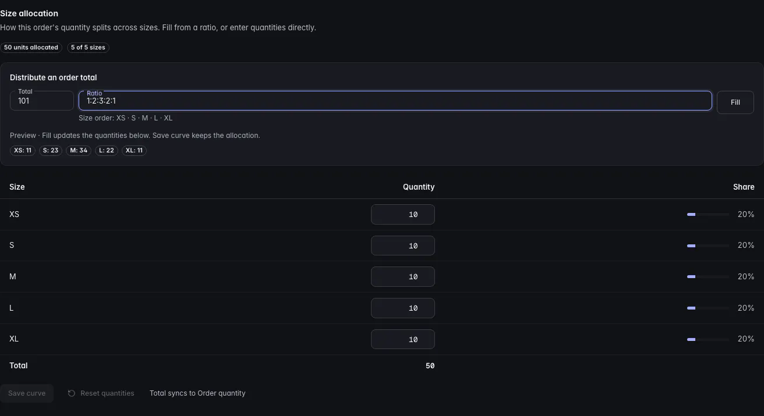Click the XS share progress bar
Image resolution: width=764 pixels, height=416 pixels.
[x=708, y=214]
